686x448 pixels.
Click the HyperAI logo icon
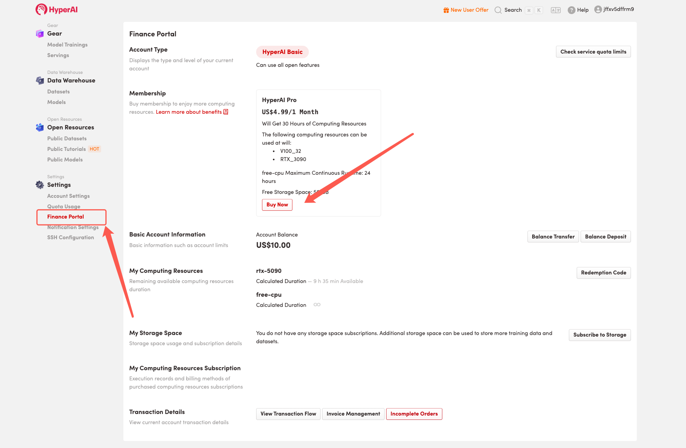41,9
